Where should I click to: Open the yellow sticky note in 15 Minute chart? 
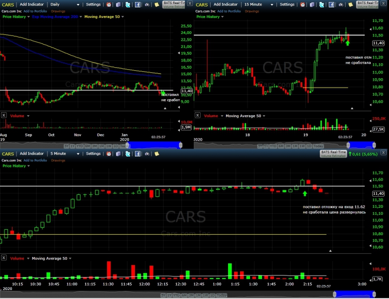click(351, 4)
